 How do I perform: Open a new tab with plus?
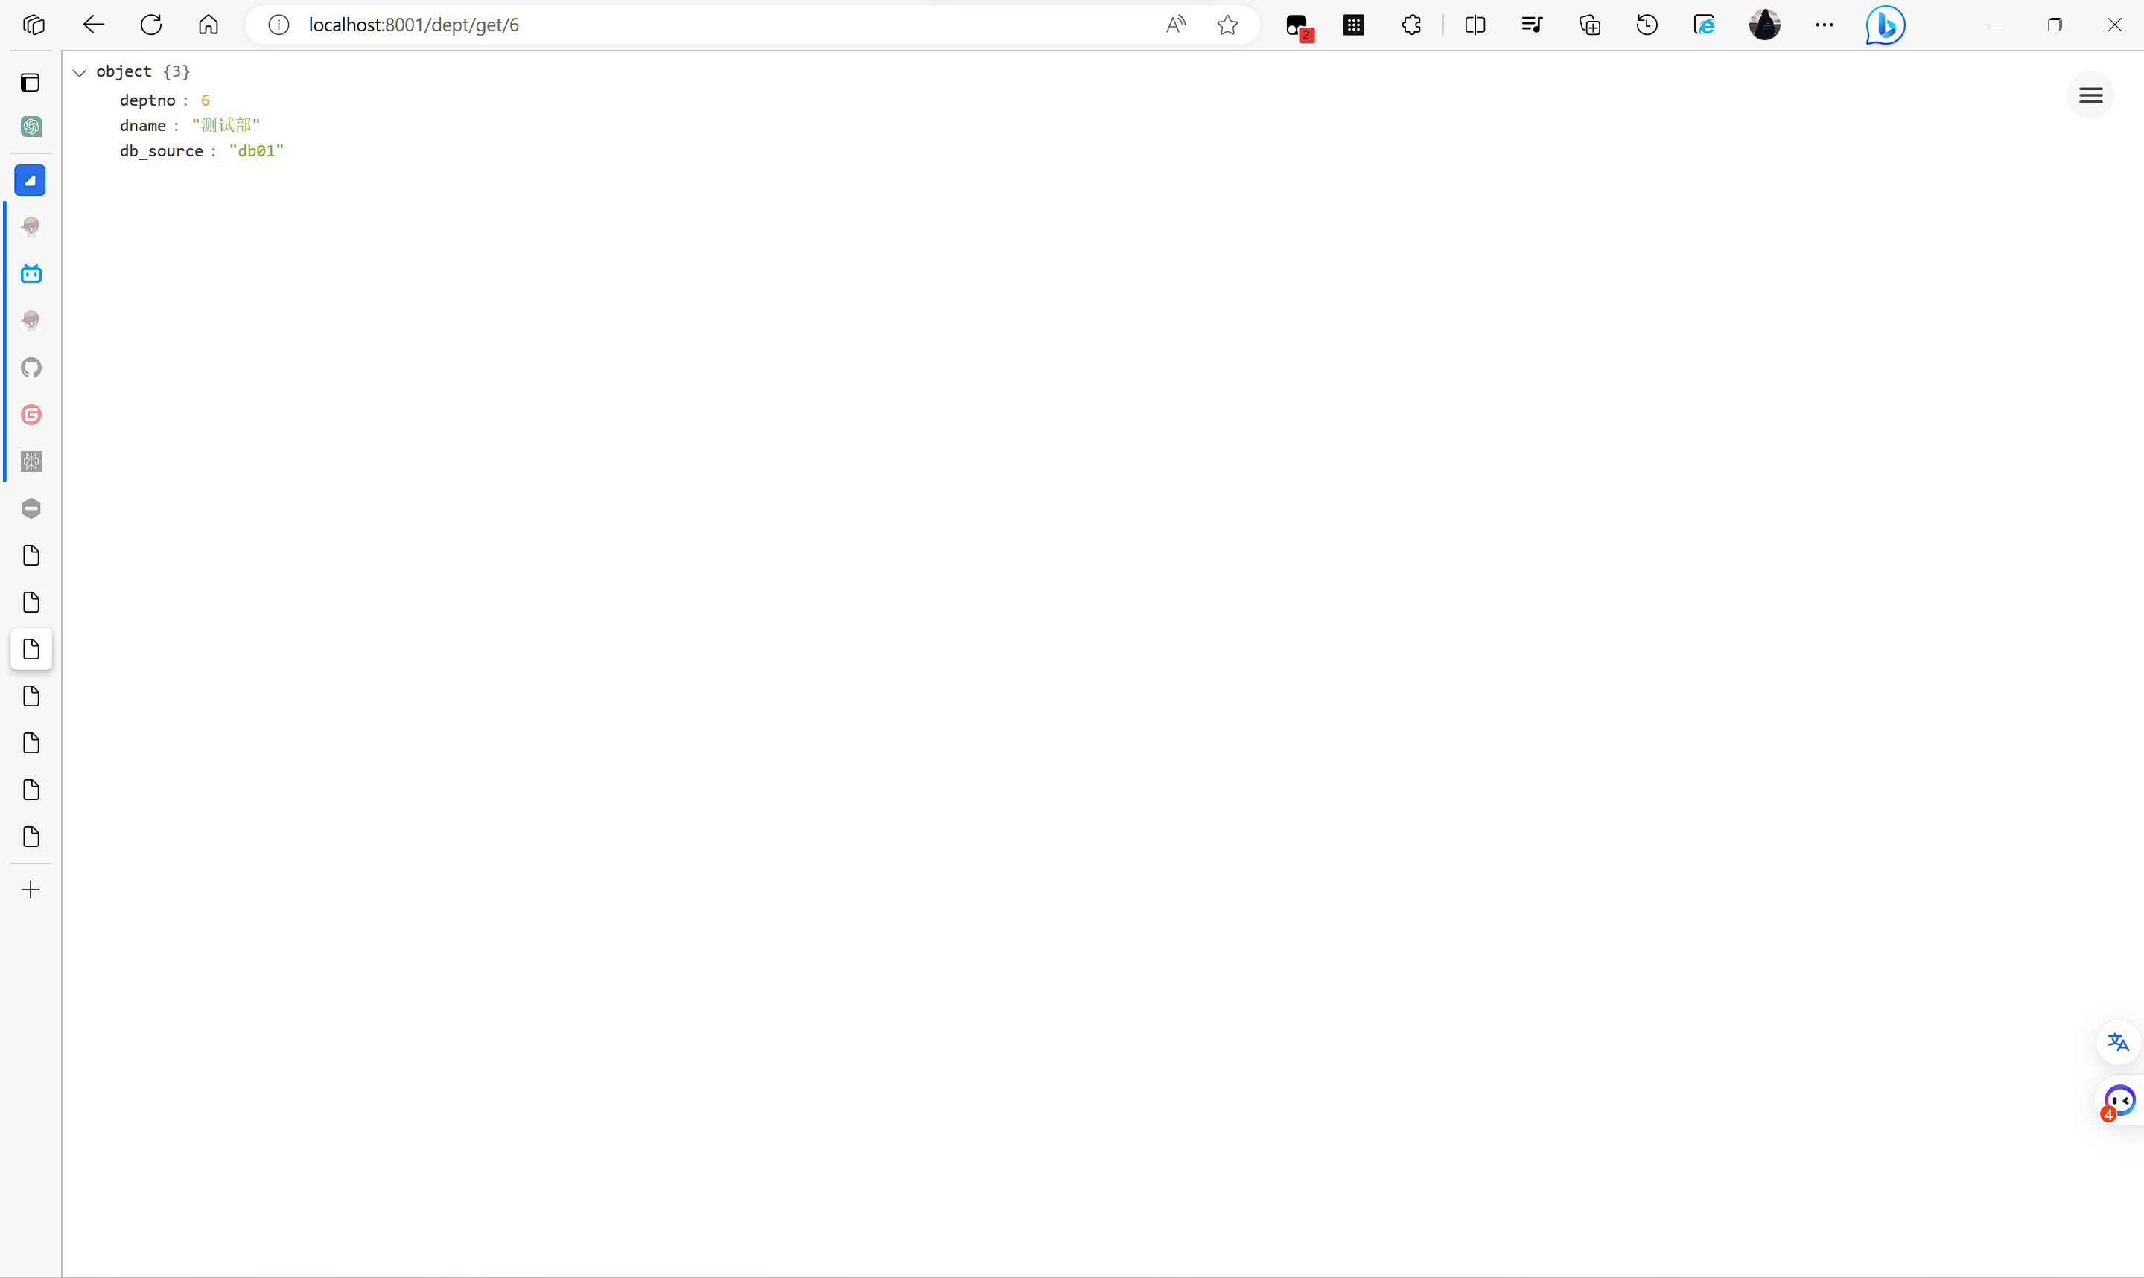click(x=31, y=889)
